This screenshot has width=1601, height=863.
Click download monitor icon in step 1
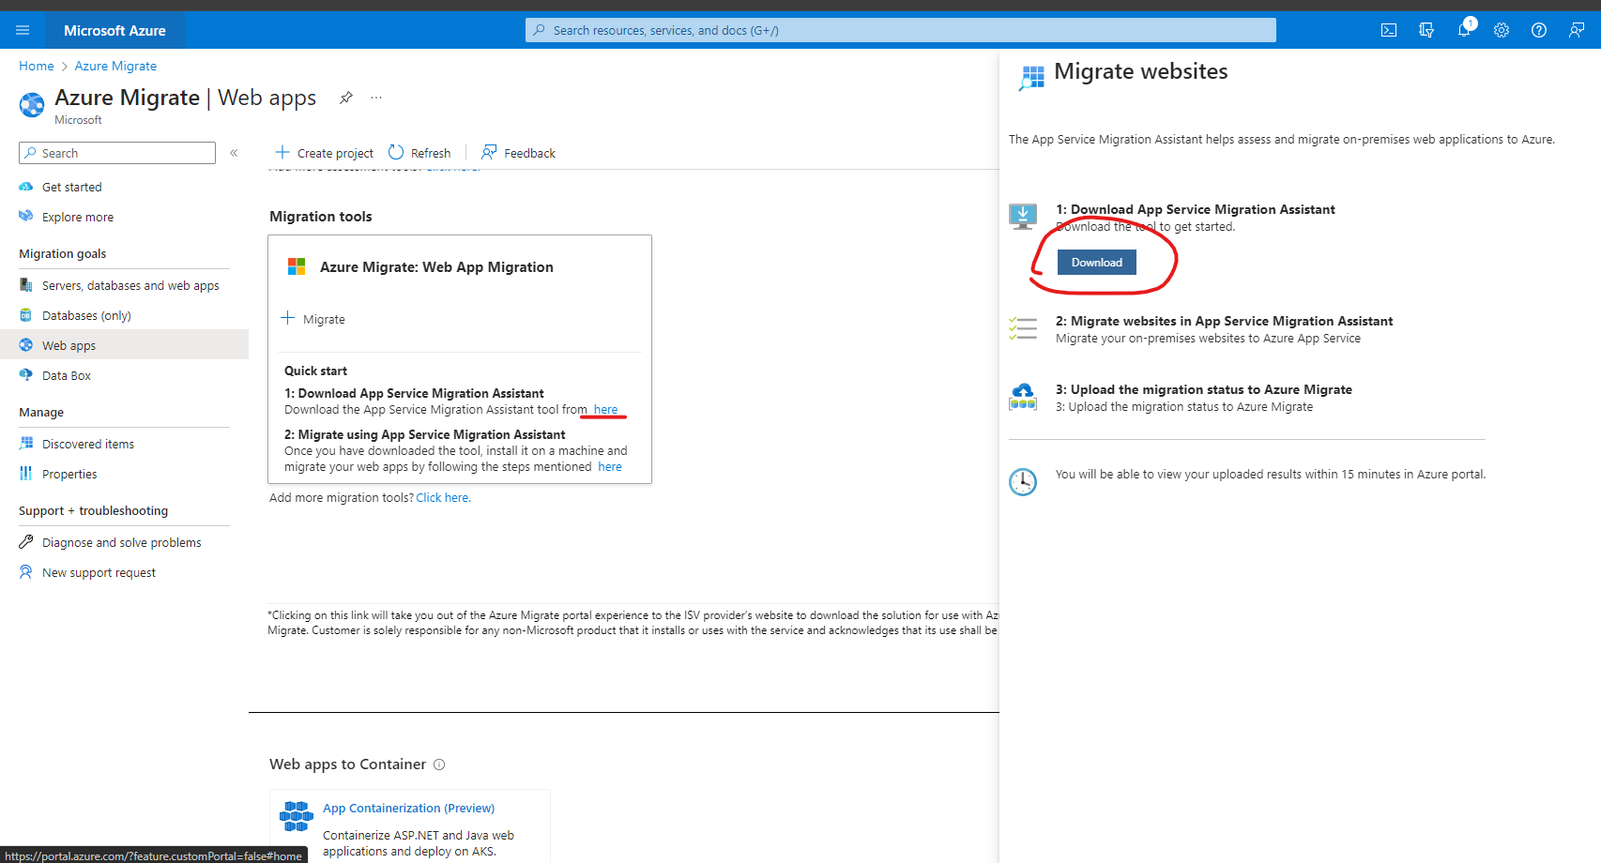tap(1023, 217)
